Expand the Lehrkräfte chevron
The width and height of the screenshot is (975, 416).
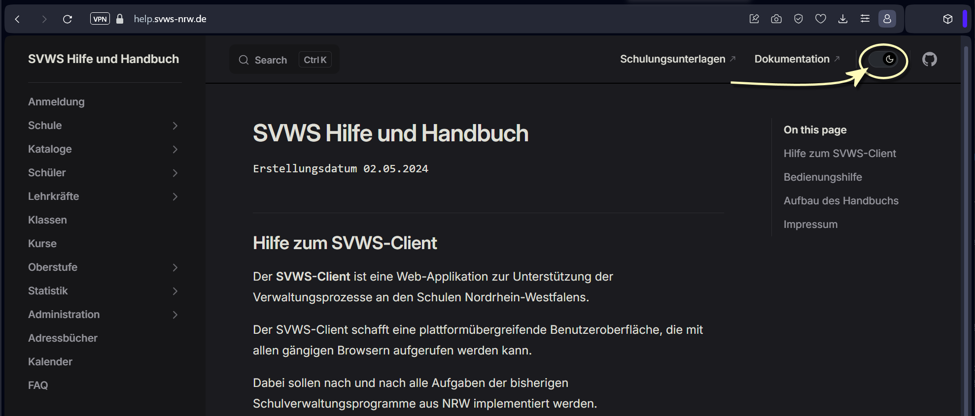point(175,196)
